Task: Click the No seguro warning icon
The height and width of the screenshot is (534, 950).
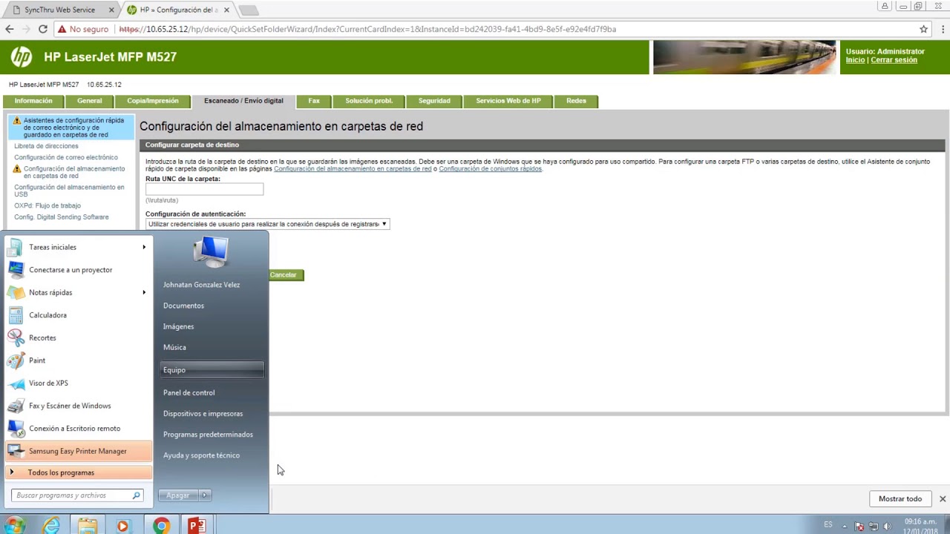Action: [62, 29]
